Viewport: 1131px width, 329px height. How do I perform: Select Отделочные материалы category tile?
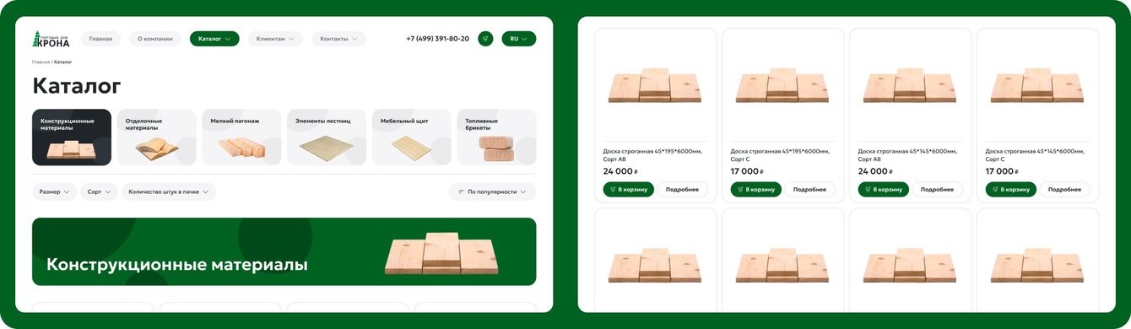tap(157, 138)
